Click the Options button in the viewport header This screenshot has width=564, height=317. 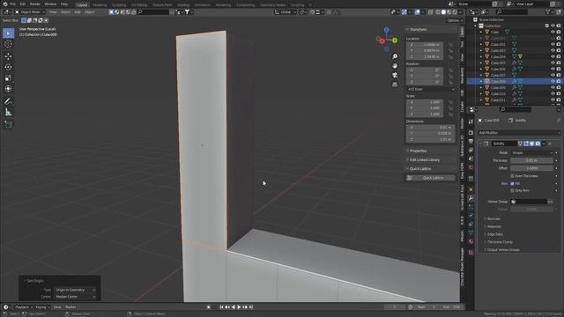(455, 20)
